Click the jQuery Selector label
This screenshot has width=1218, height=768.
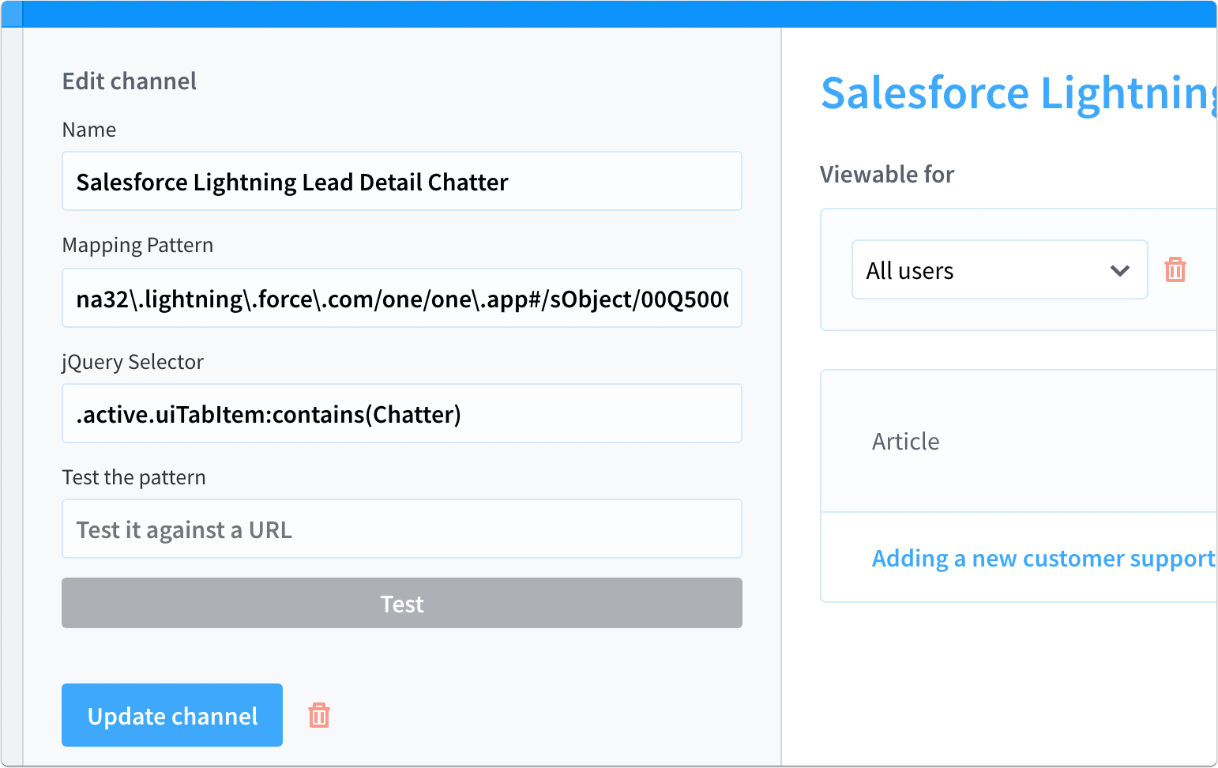tap(133, 362)
